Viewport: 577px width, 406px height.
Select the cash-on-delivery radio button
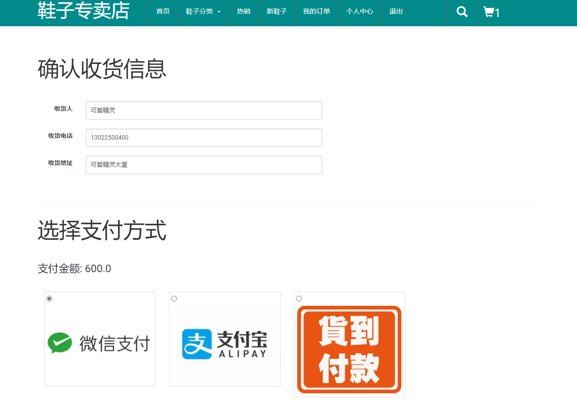point(299,298)
